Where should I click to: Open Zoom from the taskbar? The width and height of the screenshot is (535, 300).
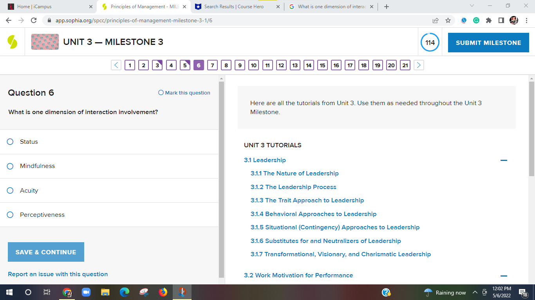(86, 292)
